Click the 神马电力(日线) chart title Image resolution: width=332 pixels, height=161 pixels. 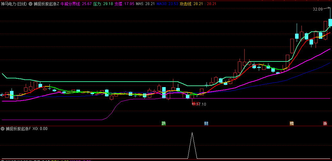[14, 4]
